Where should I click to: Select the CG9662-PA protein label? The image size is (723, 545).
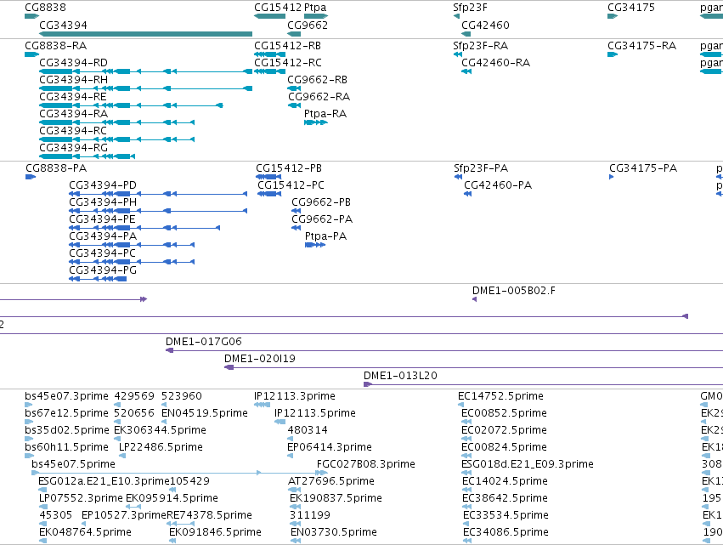point(322,219)
